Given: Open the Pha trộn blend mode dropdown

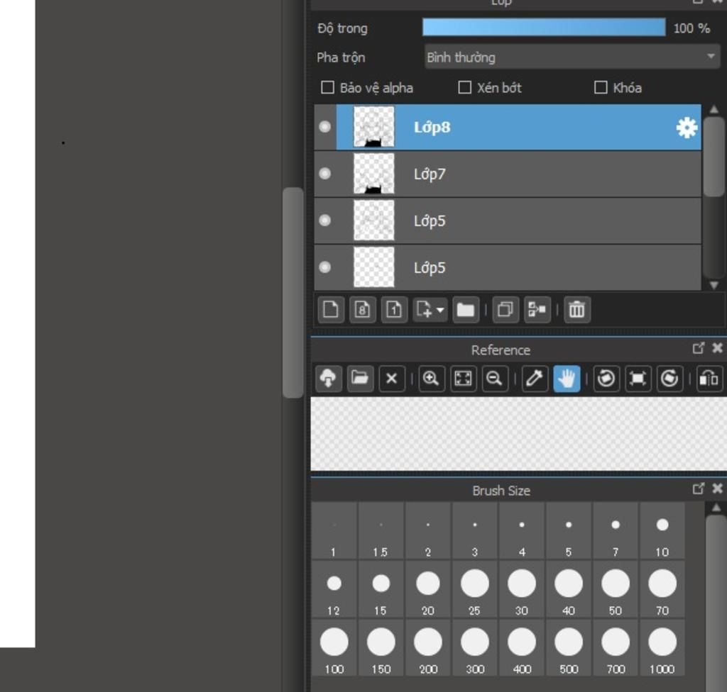Looking at the screenshot, I should (572, 57).
